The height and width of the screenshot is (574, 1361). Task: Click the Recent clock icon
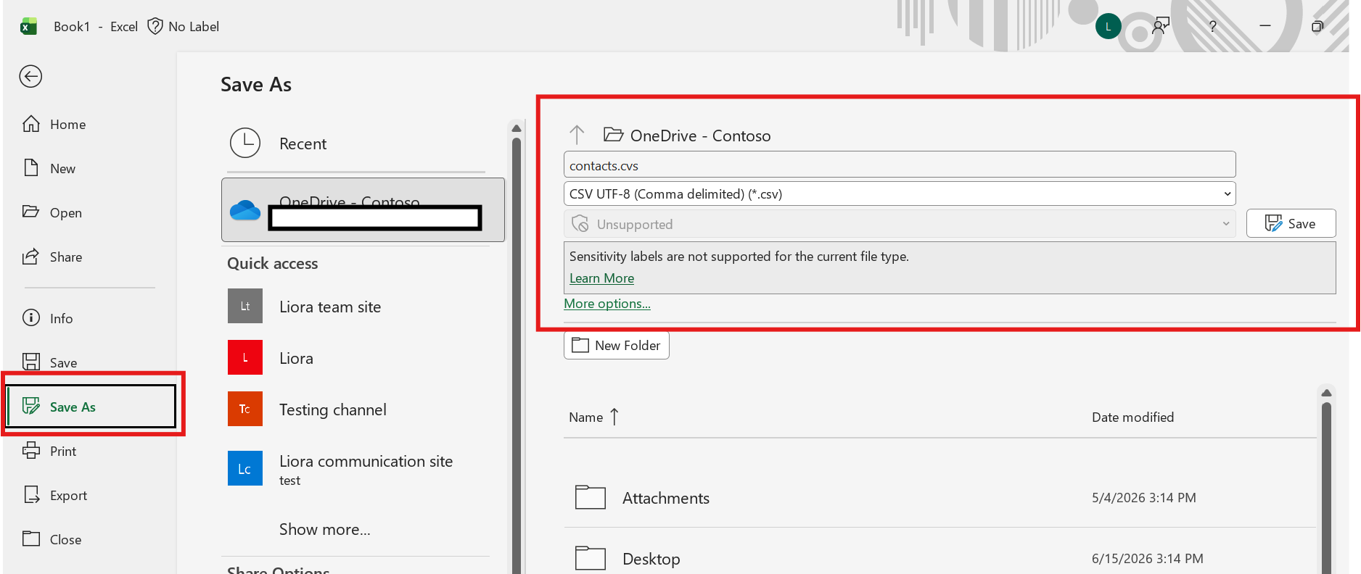[245, 143]
